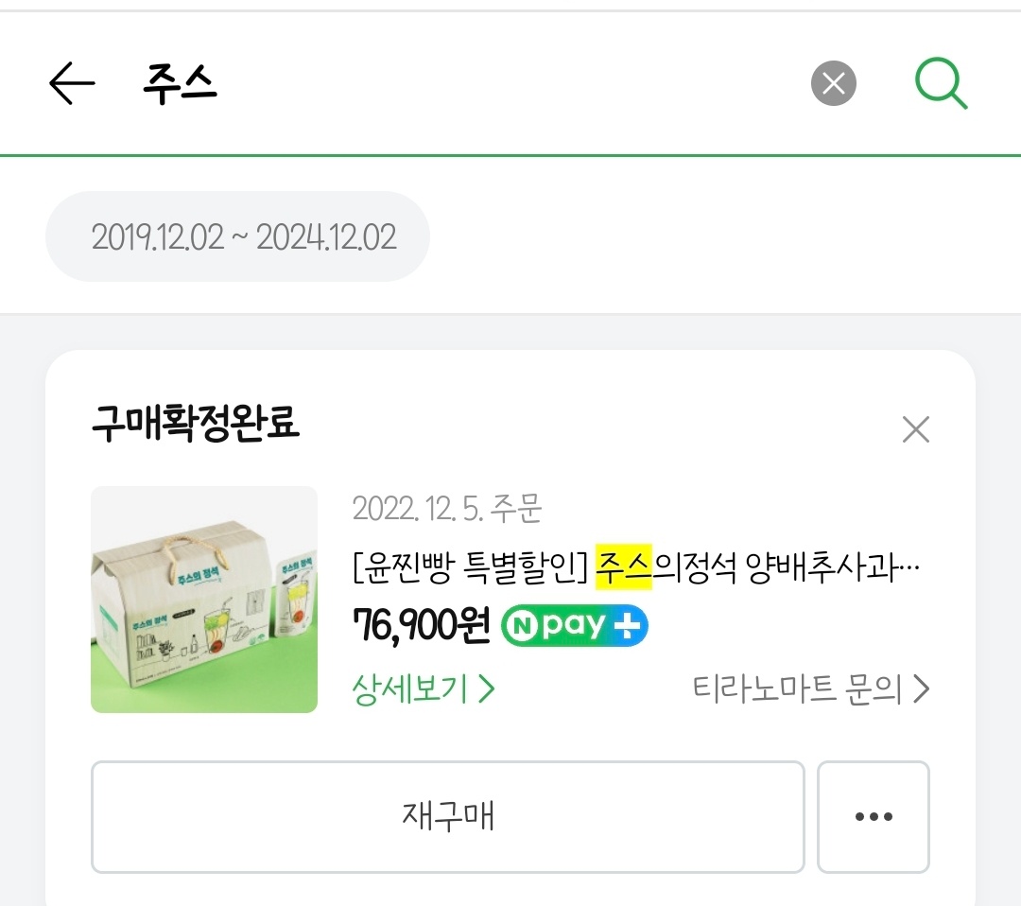Dismiss the 구매확정완료 order card
The image size is (1021, 906).
[x=915, y=429]
